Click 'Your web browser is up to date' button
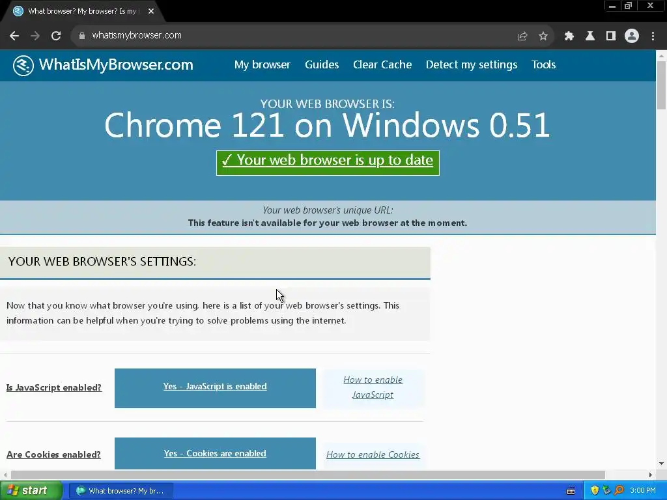The image size is (667, 500). [328, 163]
